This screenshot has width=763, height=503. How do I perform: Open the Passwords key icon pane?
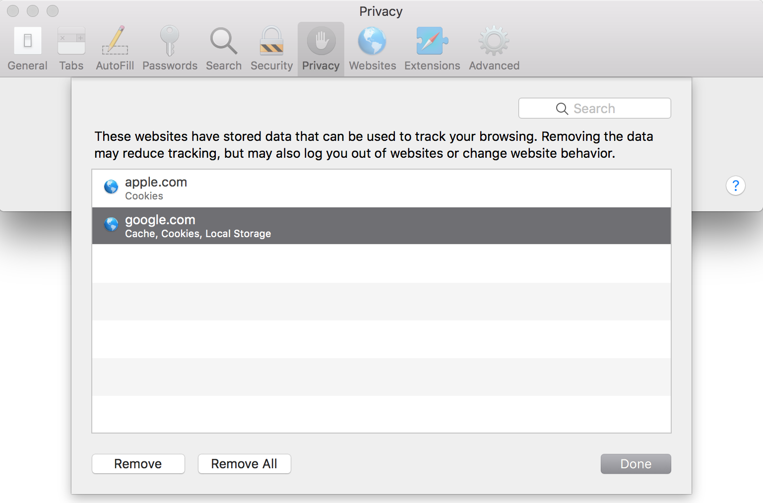(170, 49)
